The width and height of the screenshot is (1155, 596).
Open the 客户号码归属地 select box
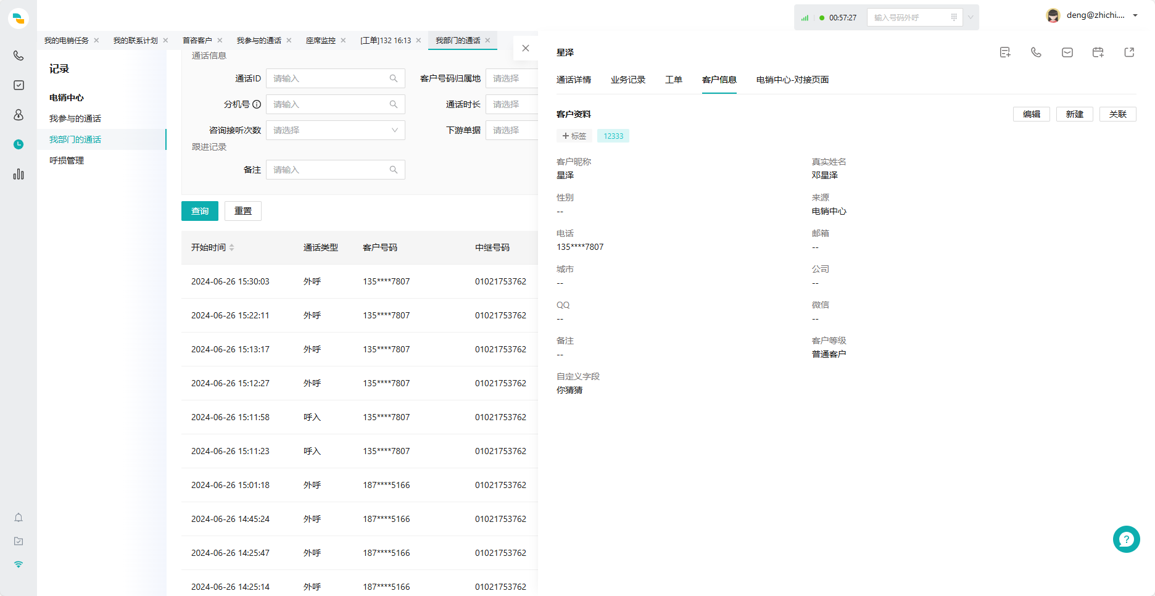pos(511,78)
